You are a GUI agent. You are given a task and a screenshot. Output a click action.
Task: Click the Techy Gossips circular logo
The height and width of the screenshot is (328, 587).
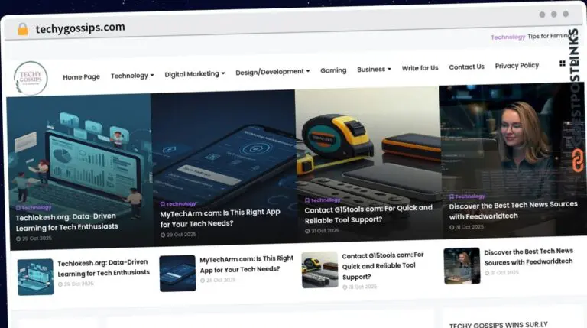31,78
